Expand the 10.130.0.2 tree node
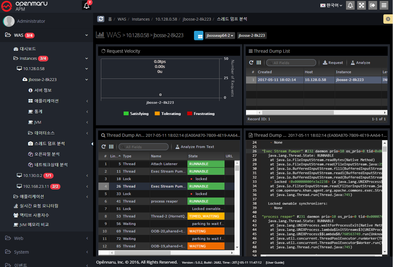 [x=33, y=176]
